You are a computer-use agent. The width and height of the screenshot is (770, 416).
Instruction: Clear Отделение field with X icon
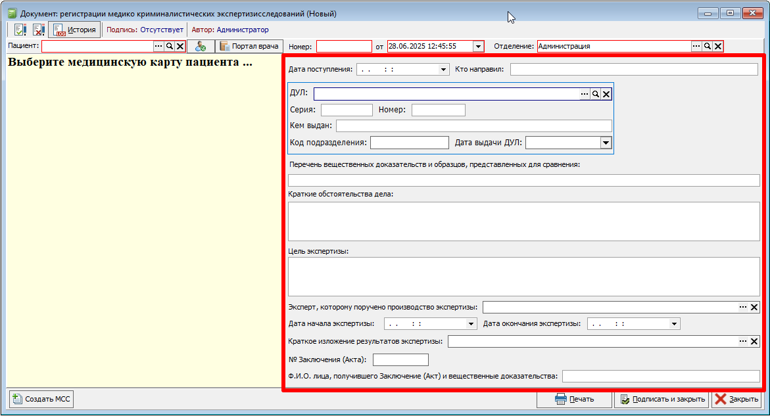coord(718,46)
